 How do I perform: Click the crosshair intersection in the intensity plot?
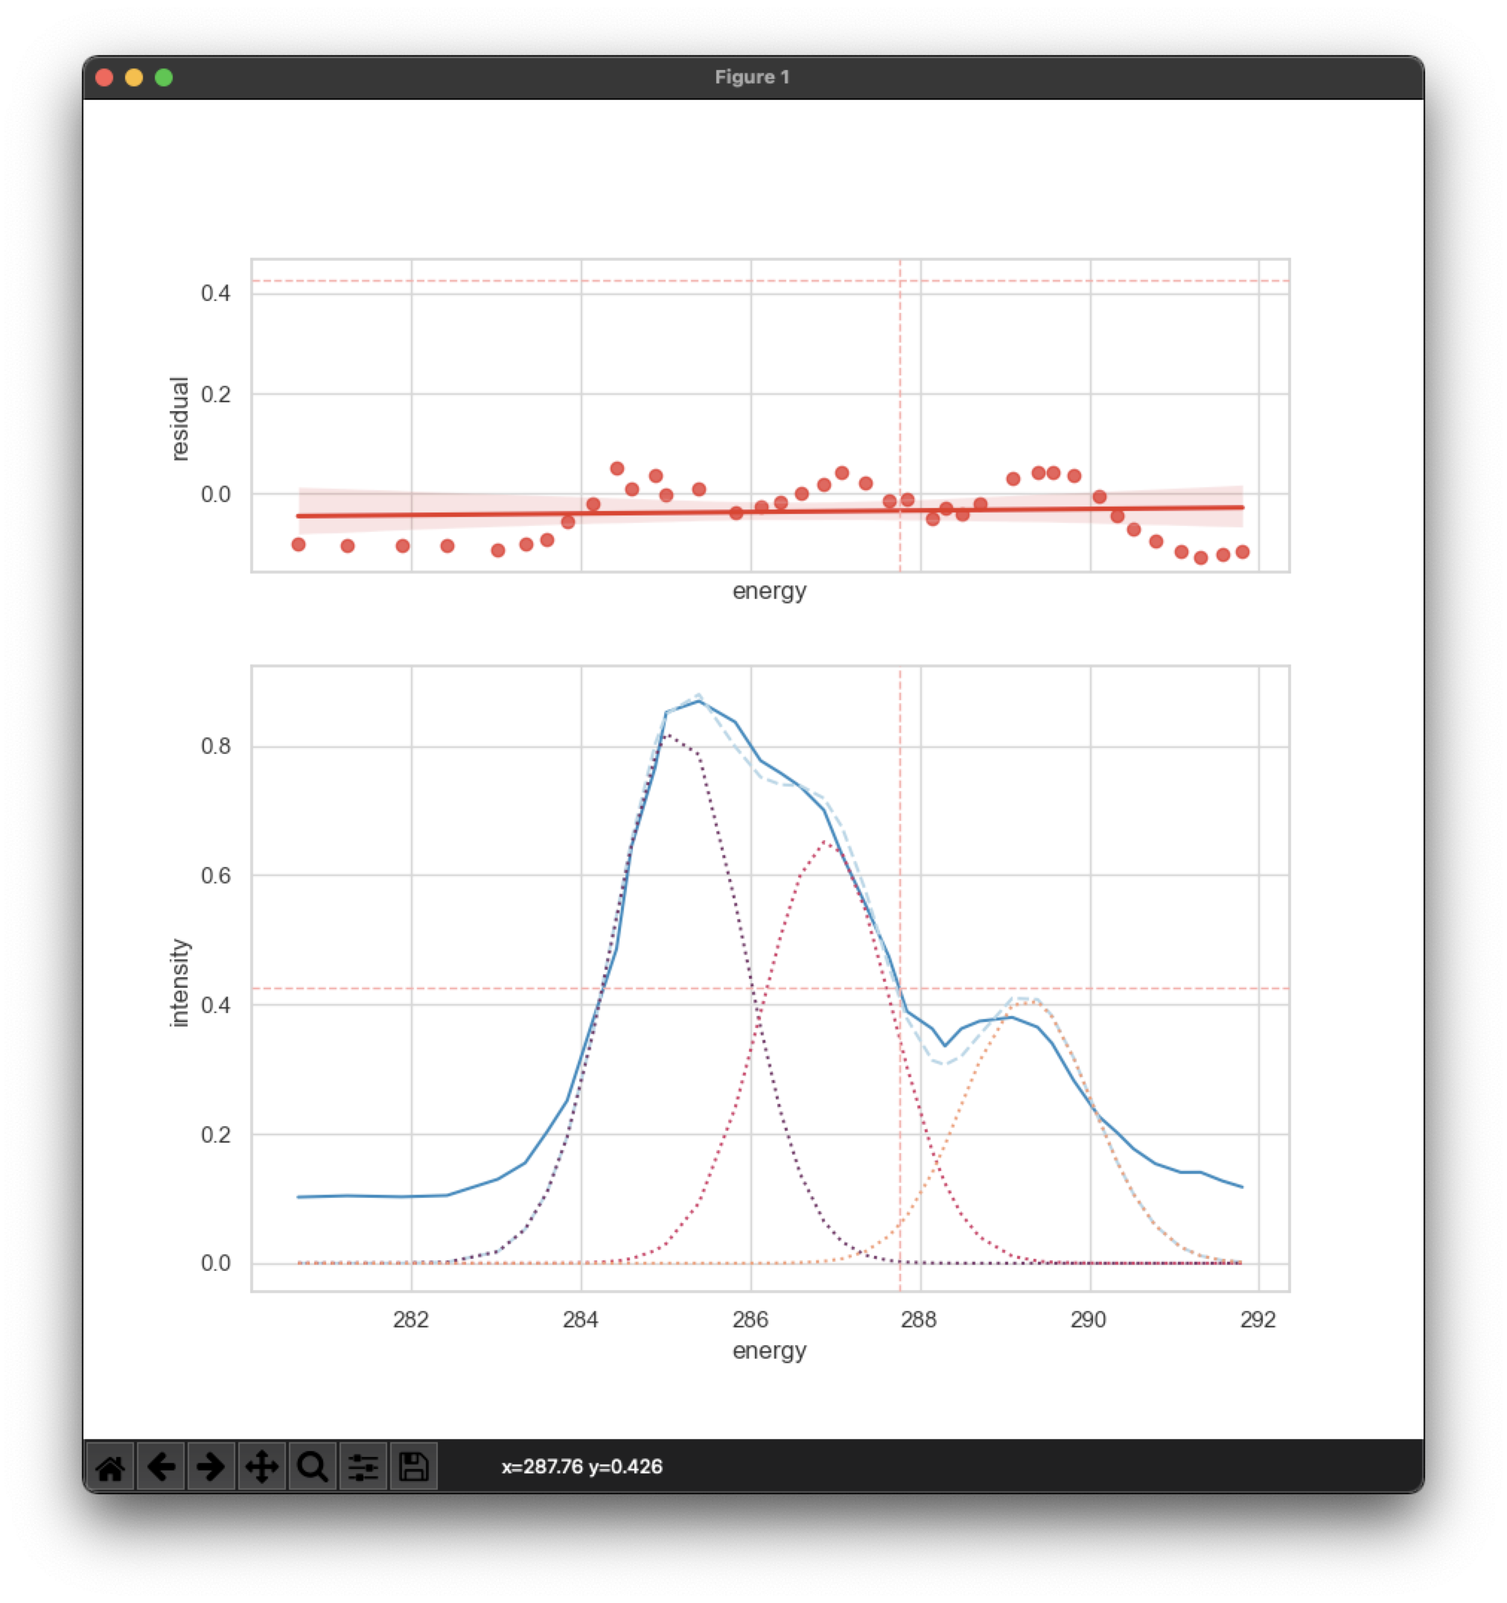click(x=900, y=988)
